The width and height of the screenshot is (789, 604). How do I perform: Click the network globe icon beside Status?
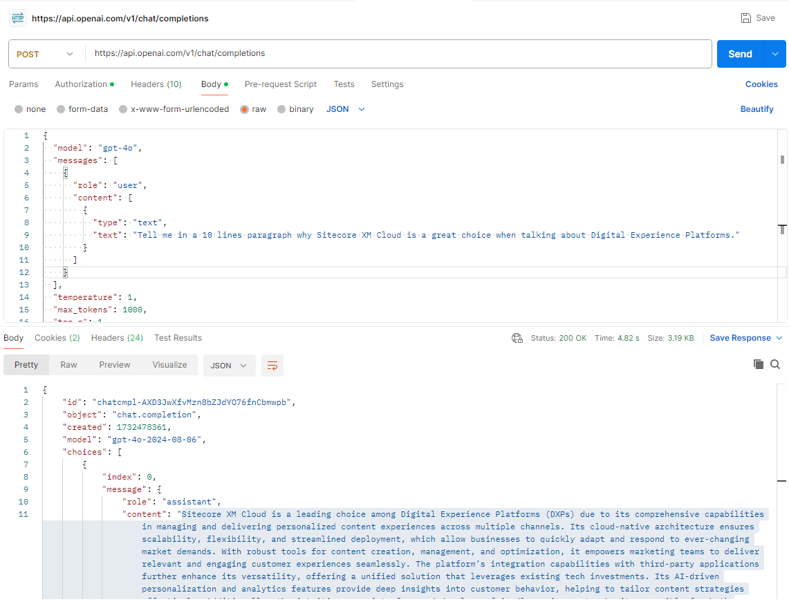(x=517, y=338)
